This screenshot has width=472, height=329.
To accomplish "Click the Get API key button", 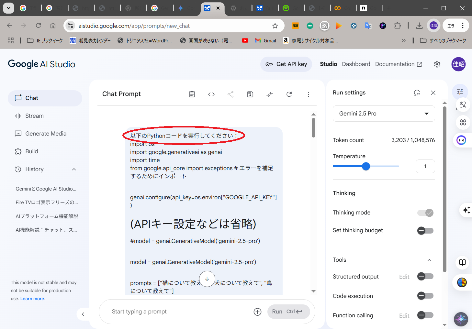I will pyautogui.click(x=286, y=64).
